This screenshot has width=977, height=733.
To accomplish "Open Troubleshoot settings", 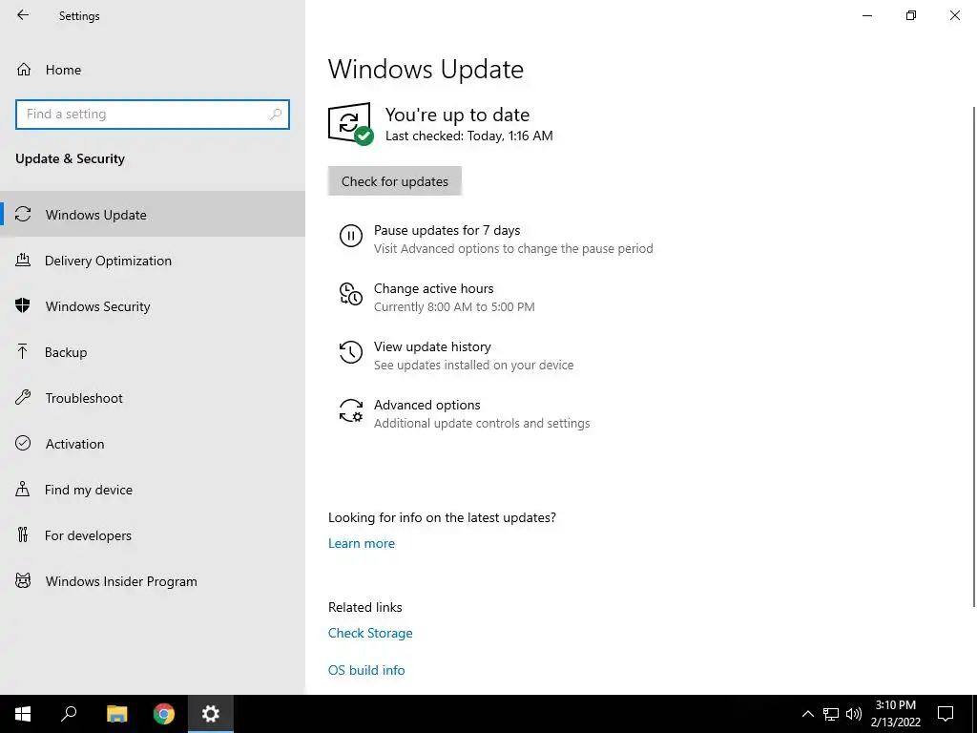I will point(153,398).
